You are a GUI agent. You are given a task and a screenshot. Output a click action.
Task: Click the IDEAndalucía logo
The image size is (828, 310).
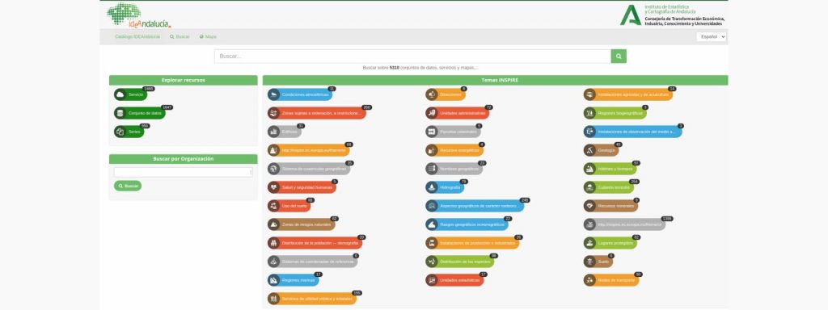139,15
